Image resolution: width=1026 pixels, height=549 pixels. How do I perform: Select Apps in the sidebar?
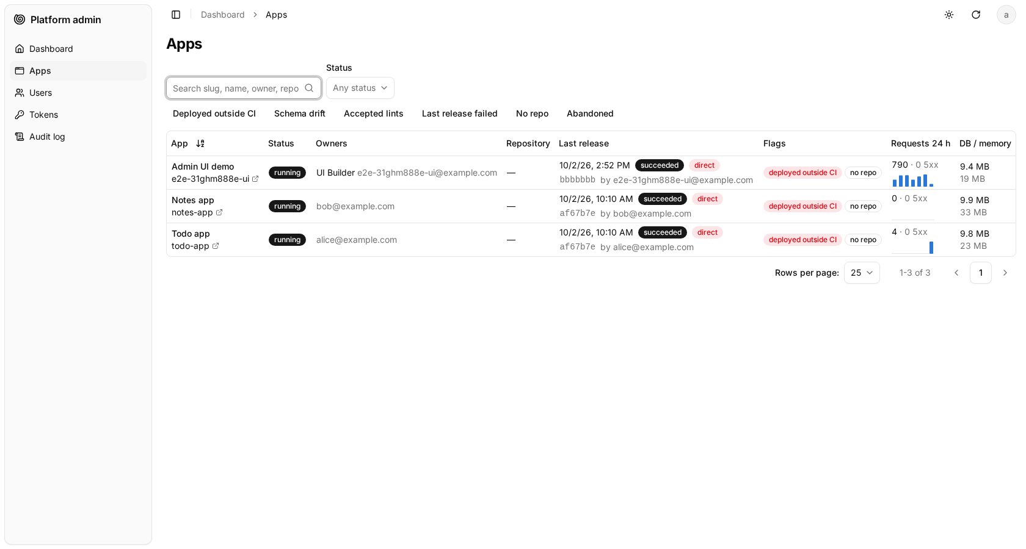tap(78, 71)
